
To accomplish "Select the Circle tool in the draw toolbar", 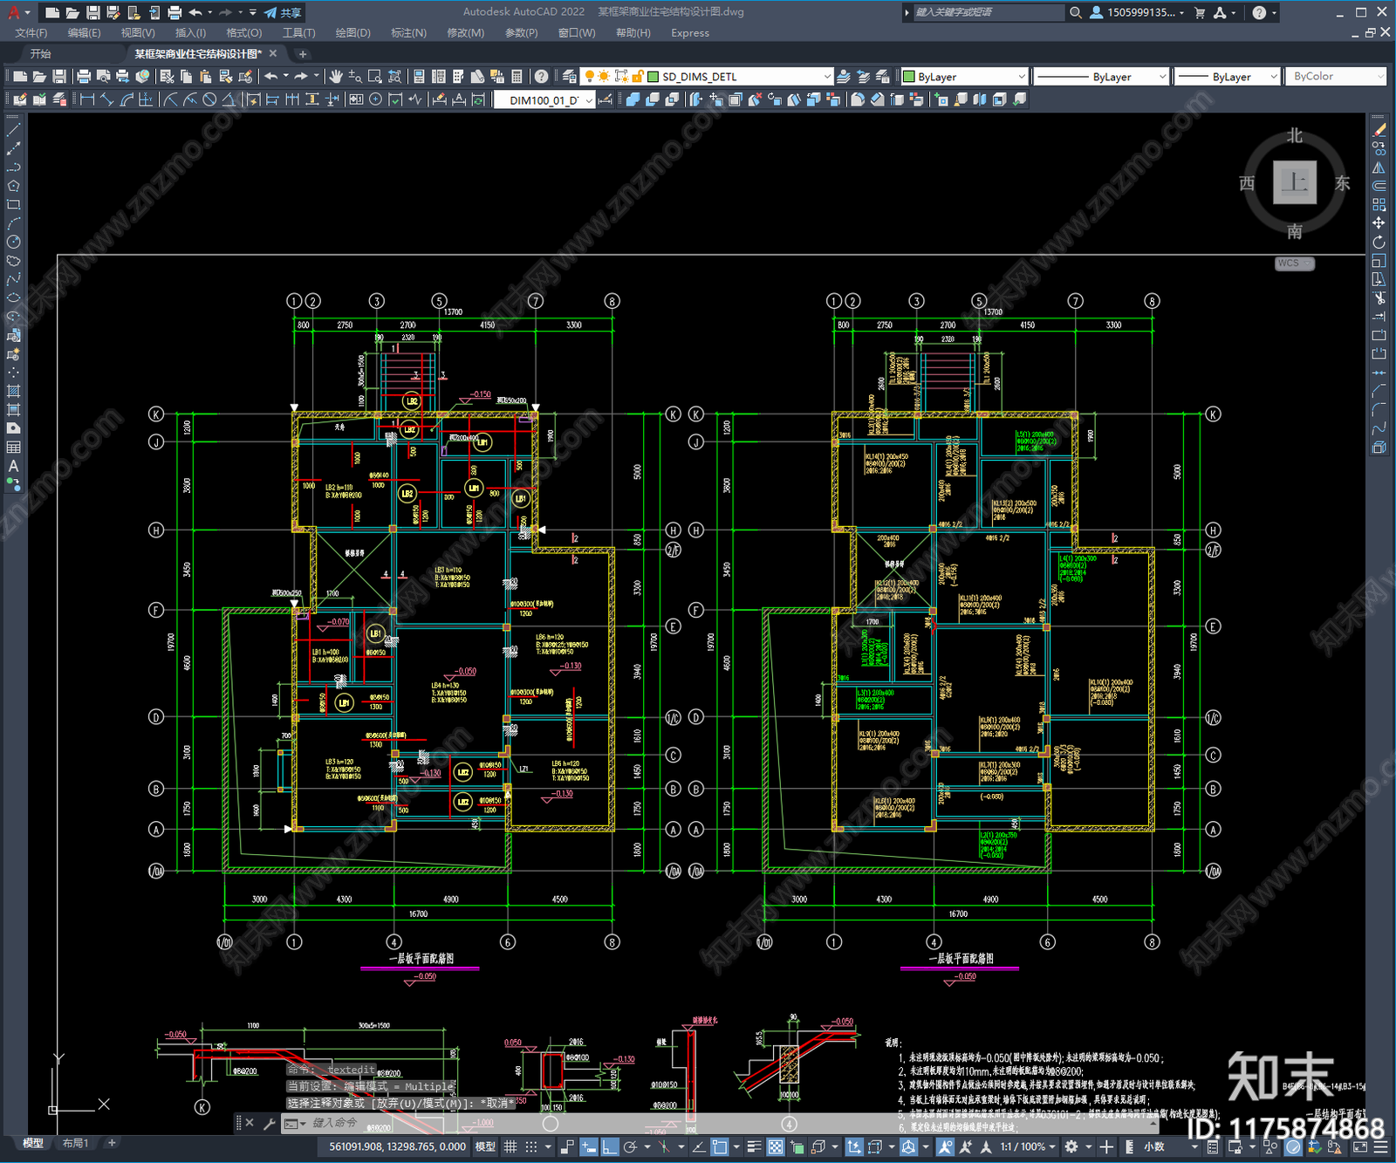I will [x=13, y=242].
